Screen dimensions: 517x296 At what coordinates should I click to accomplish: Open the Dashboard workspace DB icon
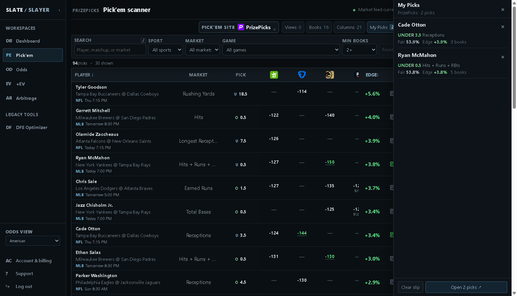coord(9,41)
